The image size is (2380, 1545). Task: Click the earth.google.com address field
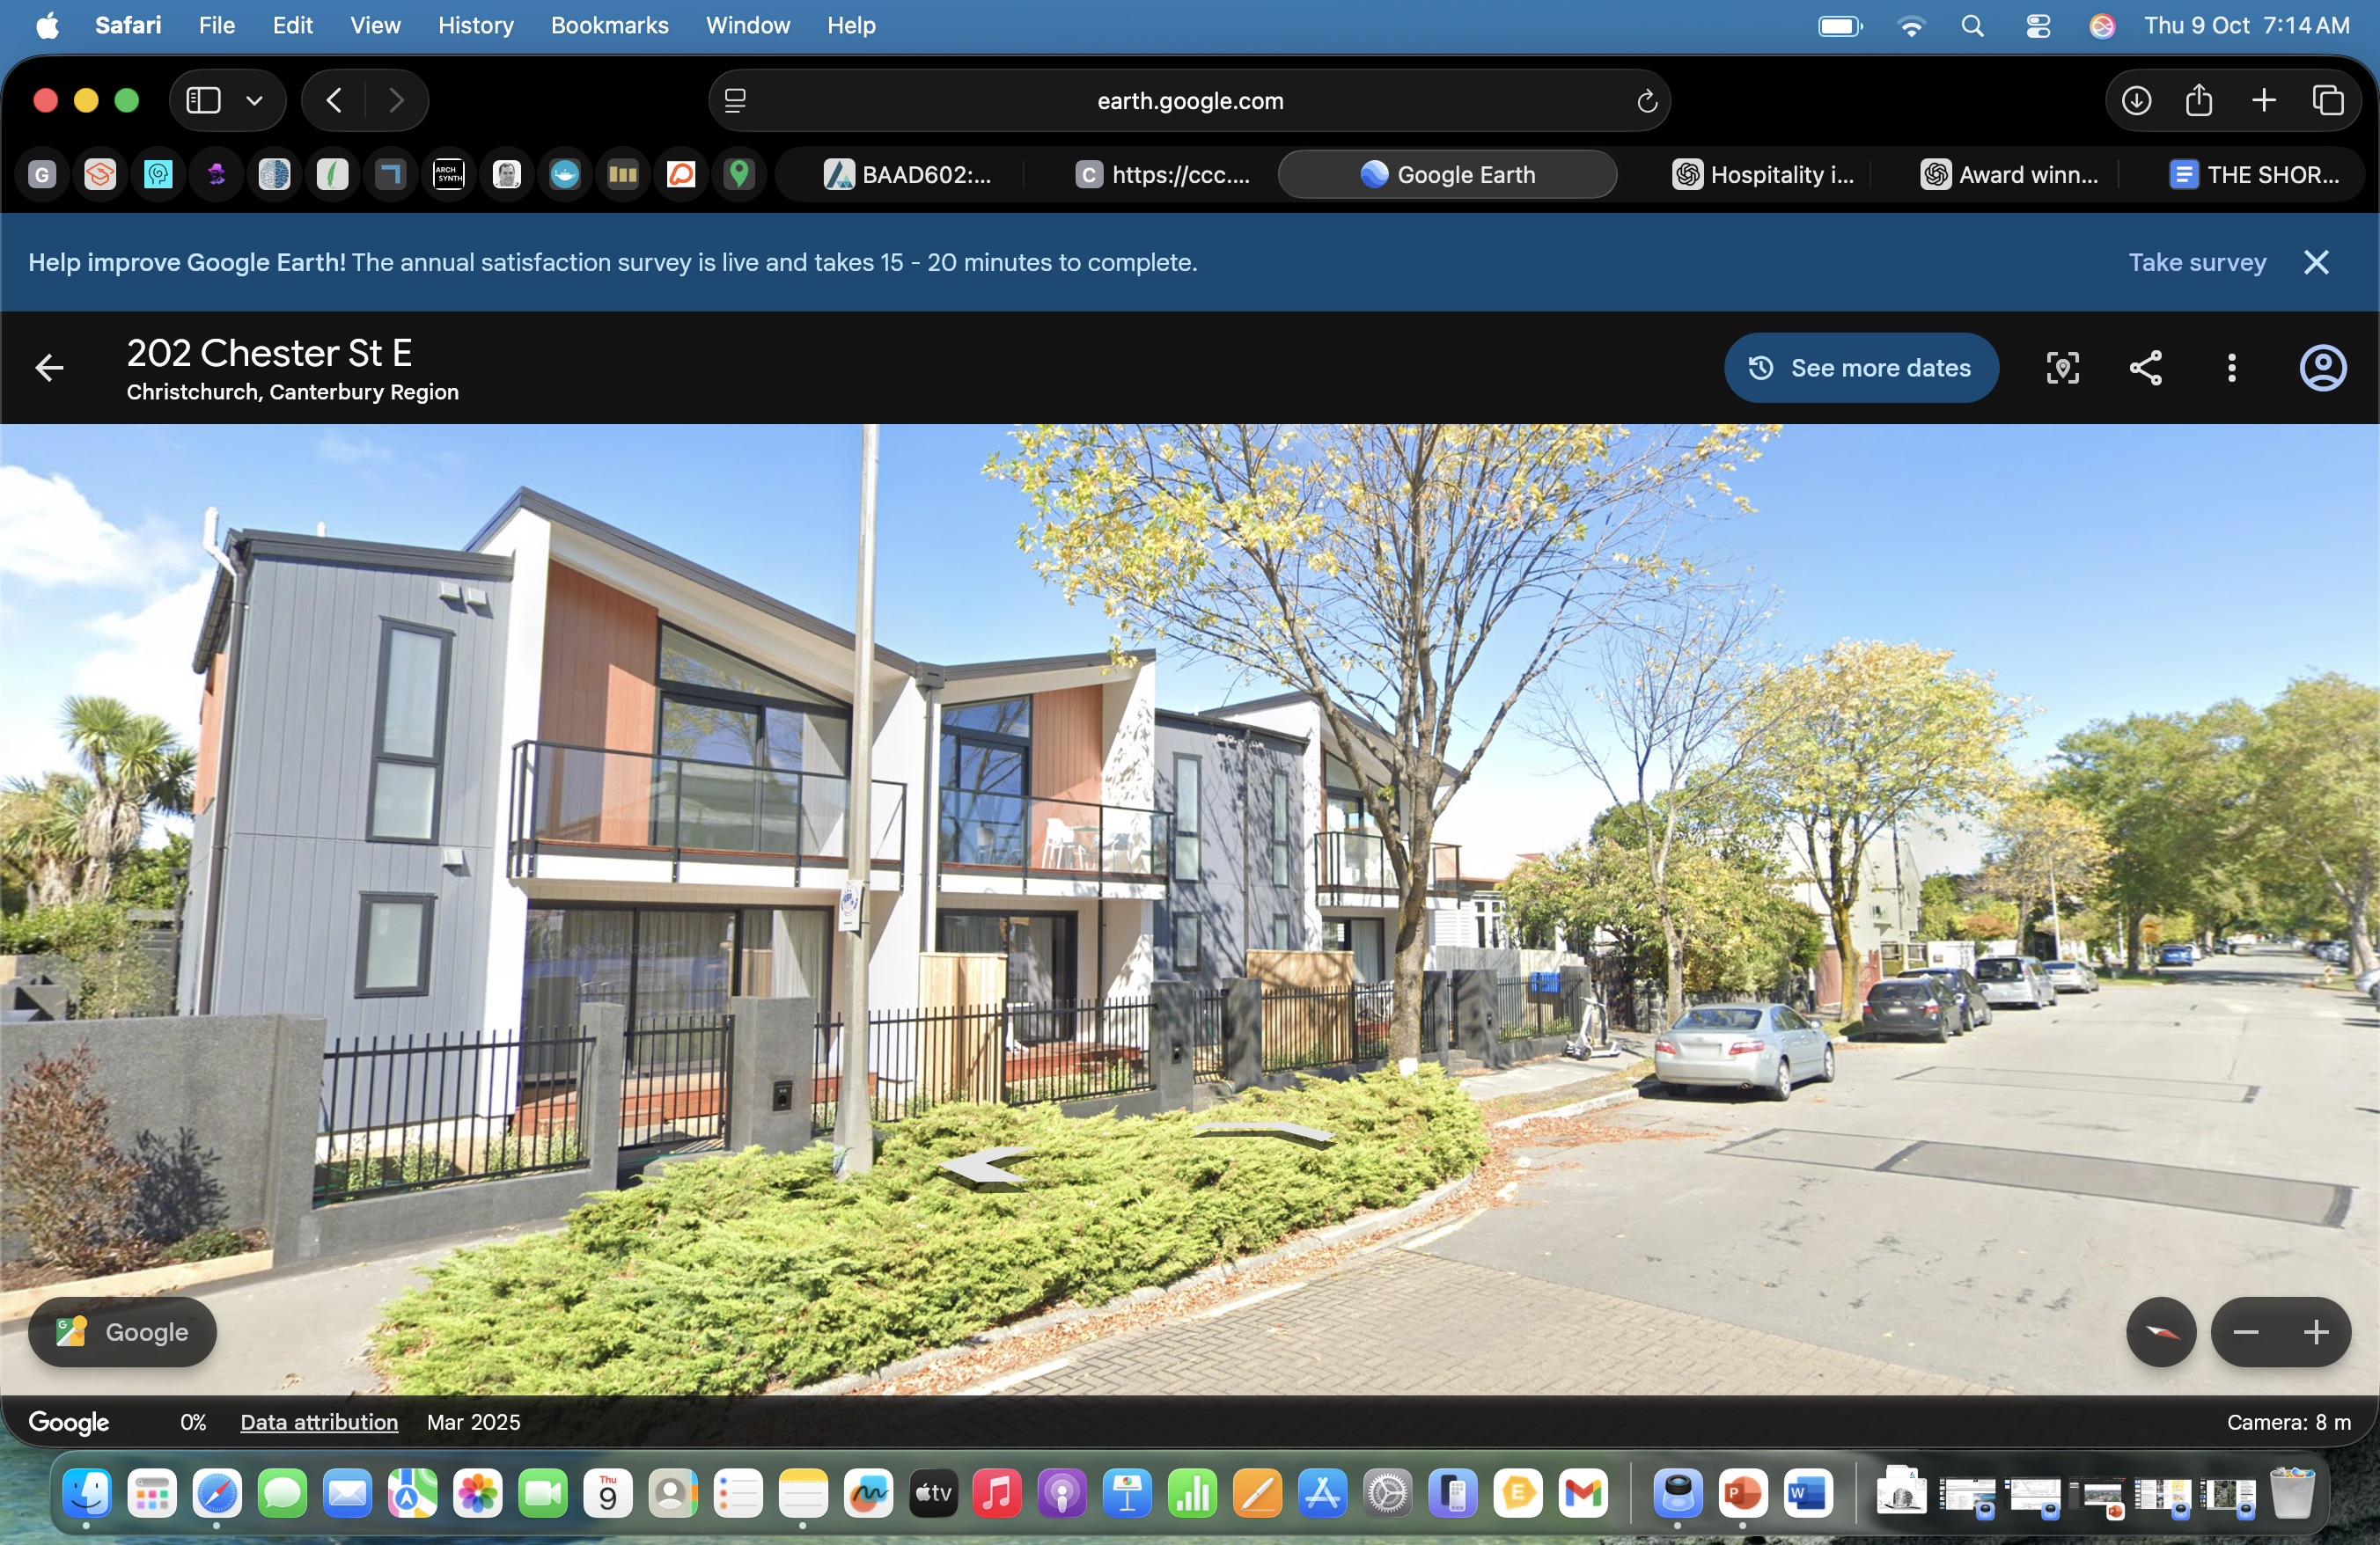(1189, 100)
